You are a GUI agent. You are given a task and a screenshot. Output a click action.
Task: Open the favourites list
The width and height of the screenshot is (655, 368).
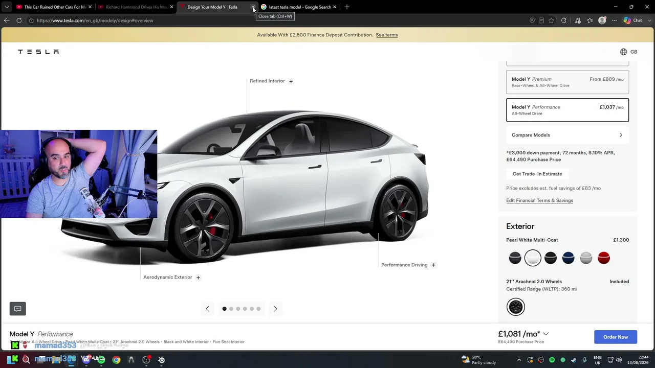(x=590, y=20)
